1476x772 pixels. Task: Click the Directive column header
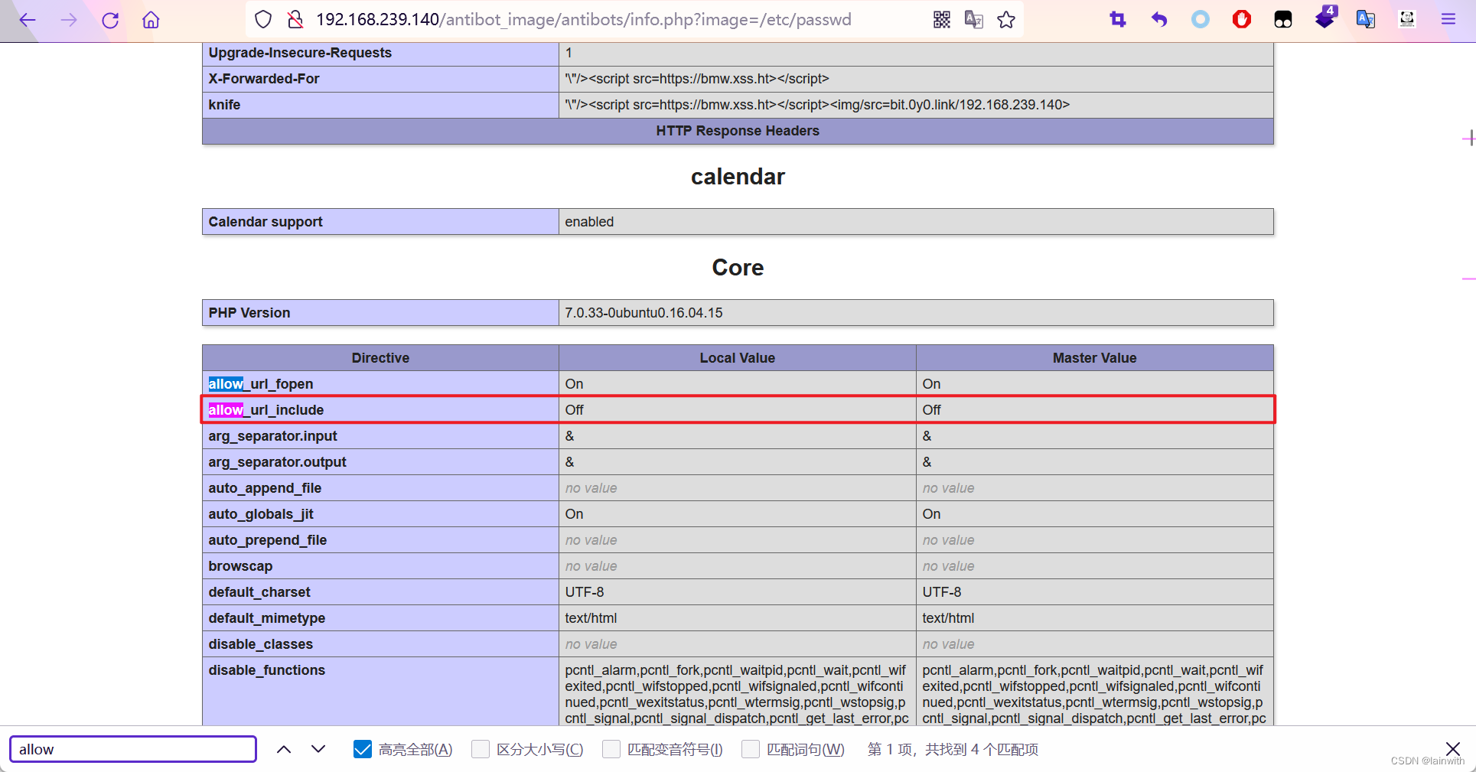pyautogui.click(x=380, y=358)
